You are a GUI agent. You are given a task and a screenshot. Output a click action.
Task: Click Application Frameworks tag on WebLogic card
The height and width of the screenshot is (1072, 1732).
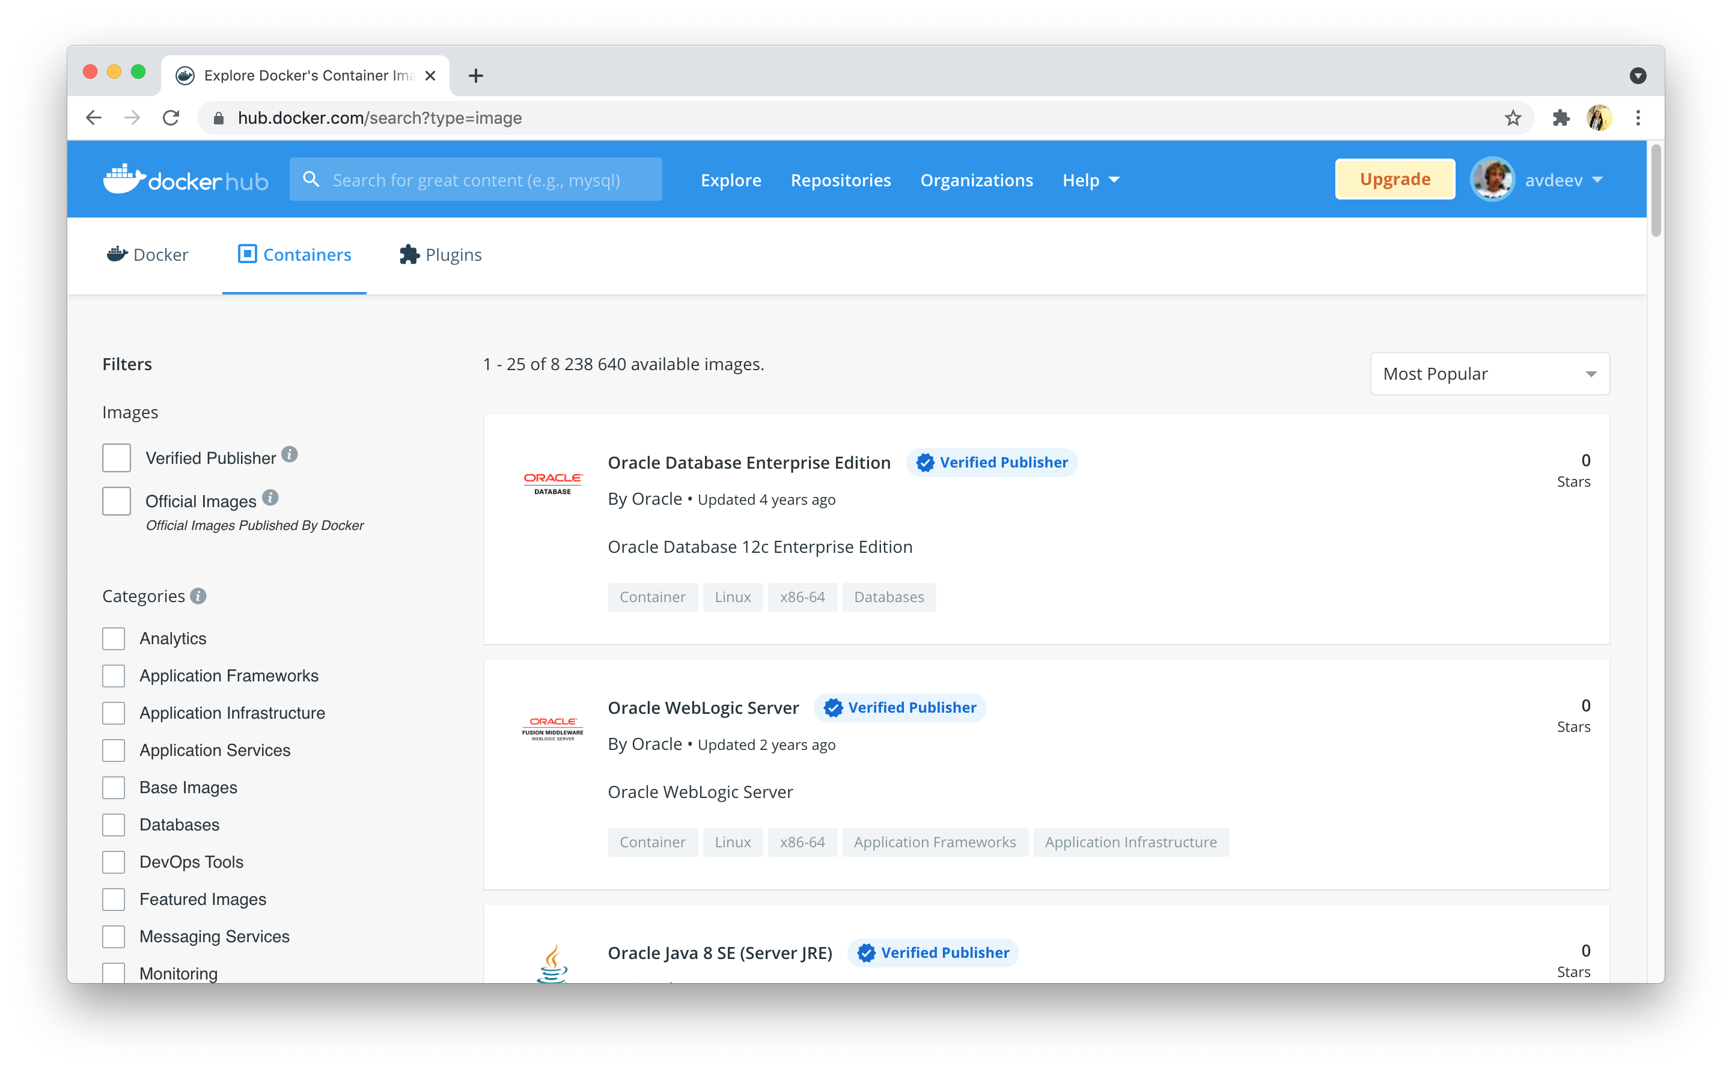click(x=935, y=842)
